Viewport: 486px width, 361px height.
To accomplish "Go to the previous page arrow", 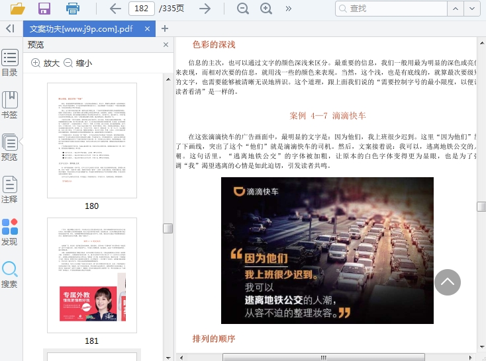I will point(115,9).
